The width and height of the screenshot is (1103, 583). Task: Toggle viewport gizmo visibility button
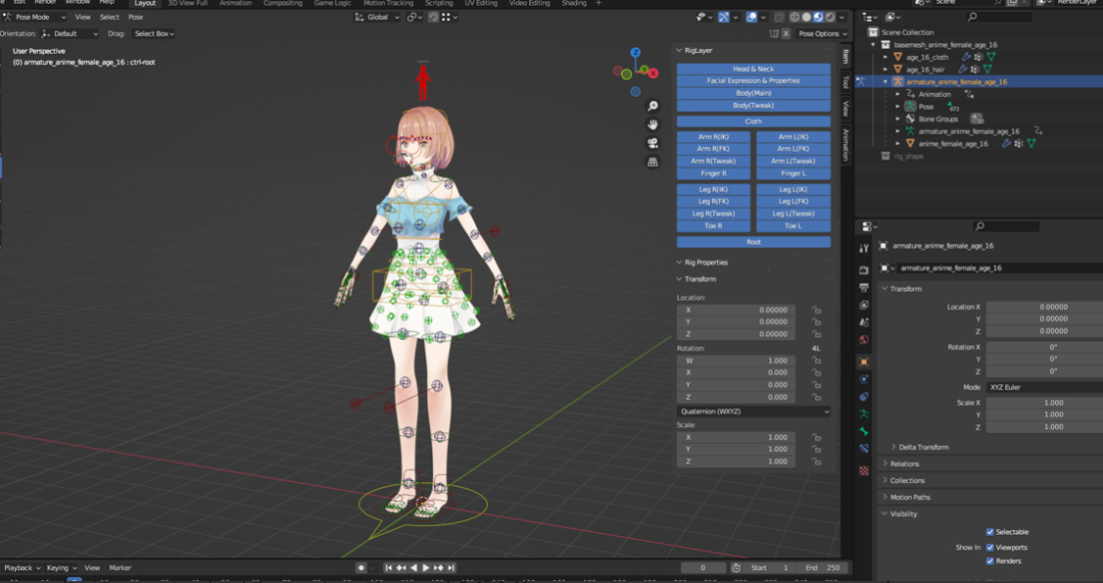point(723,17)
